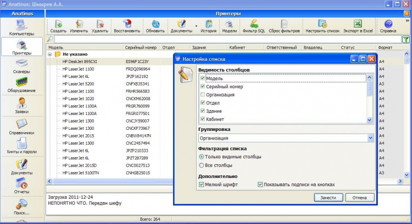This screenshot has width=412, height=224.
Task: Click Отмена in the settings dialog
Action: pyautogui.click(x=359, y=198)
